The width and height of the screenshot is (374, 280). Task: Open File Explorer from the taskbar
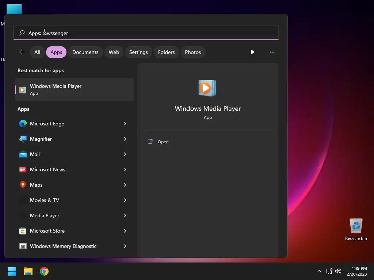(28, 271)
